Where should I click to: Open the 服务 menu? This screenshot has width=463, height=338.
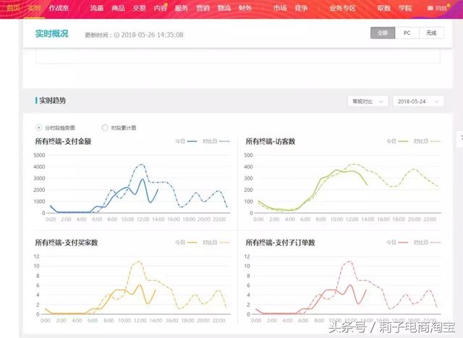pos(182,8)
